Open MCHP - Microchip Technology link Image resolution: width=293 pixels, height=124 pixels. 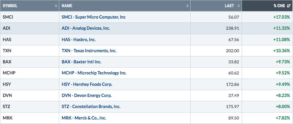point(94,73)
